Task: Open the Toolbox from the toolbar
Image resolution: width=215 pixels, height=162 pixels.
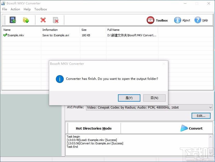Action: point(157,20)
